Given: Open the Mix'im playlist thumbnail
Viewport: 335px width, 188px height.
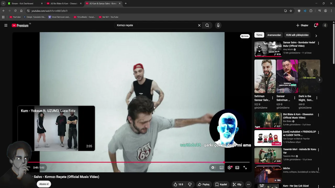Looking at the screenshot, I should [x=268, y=174].
